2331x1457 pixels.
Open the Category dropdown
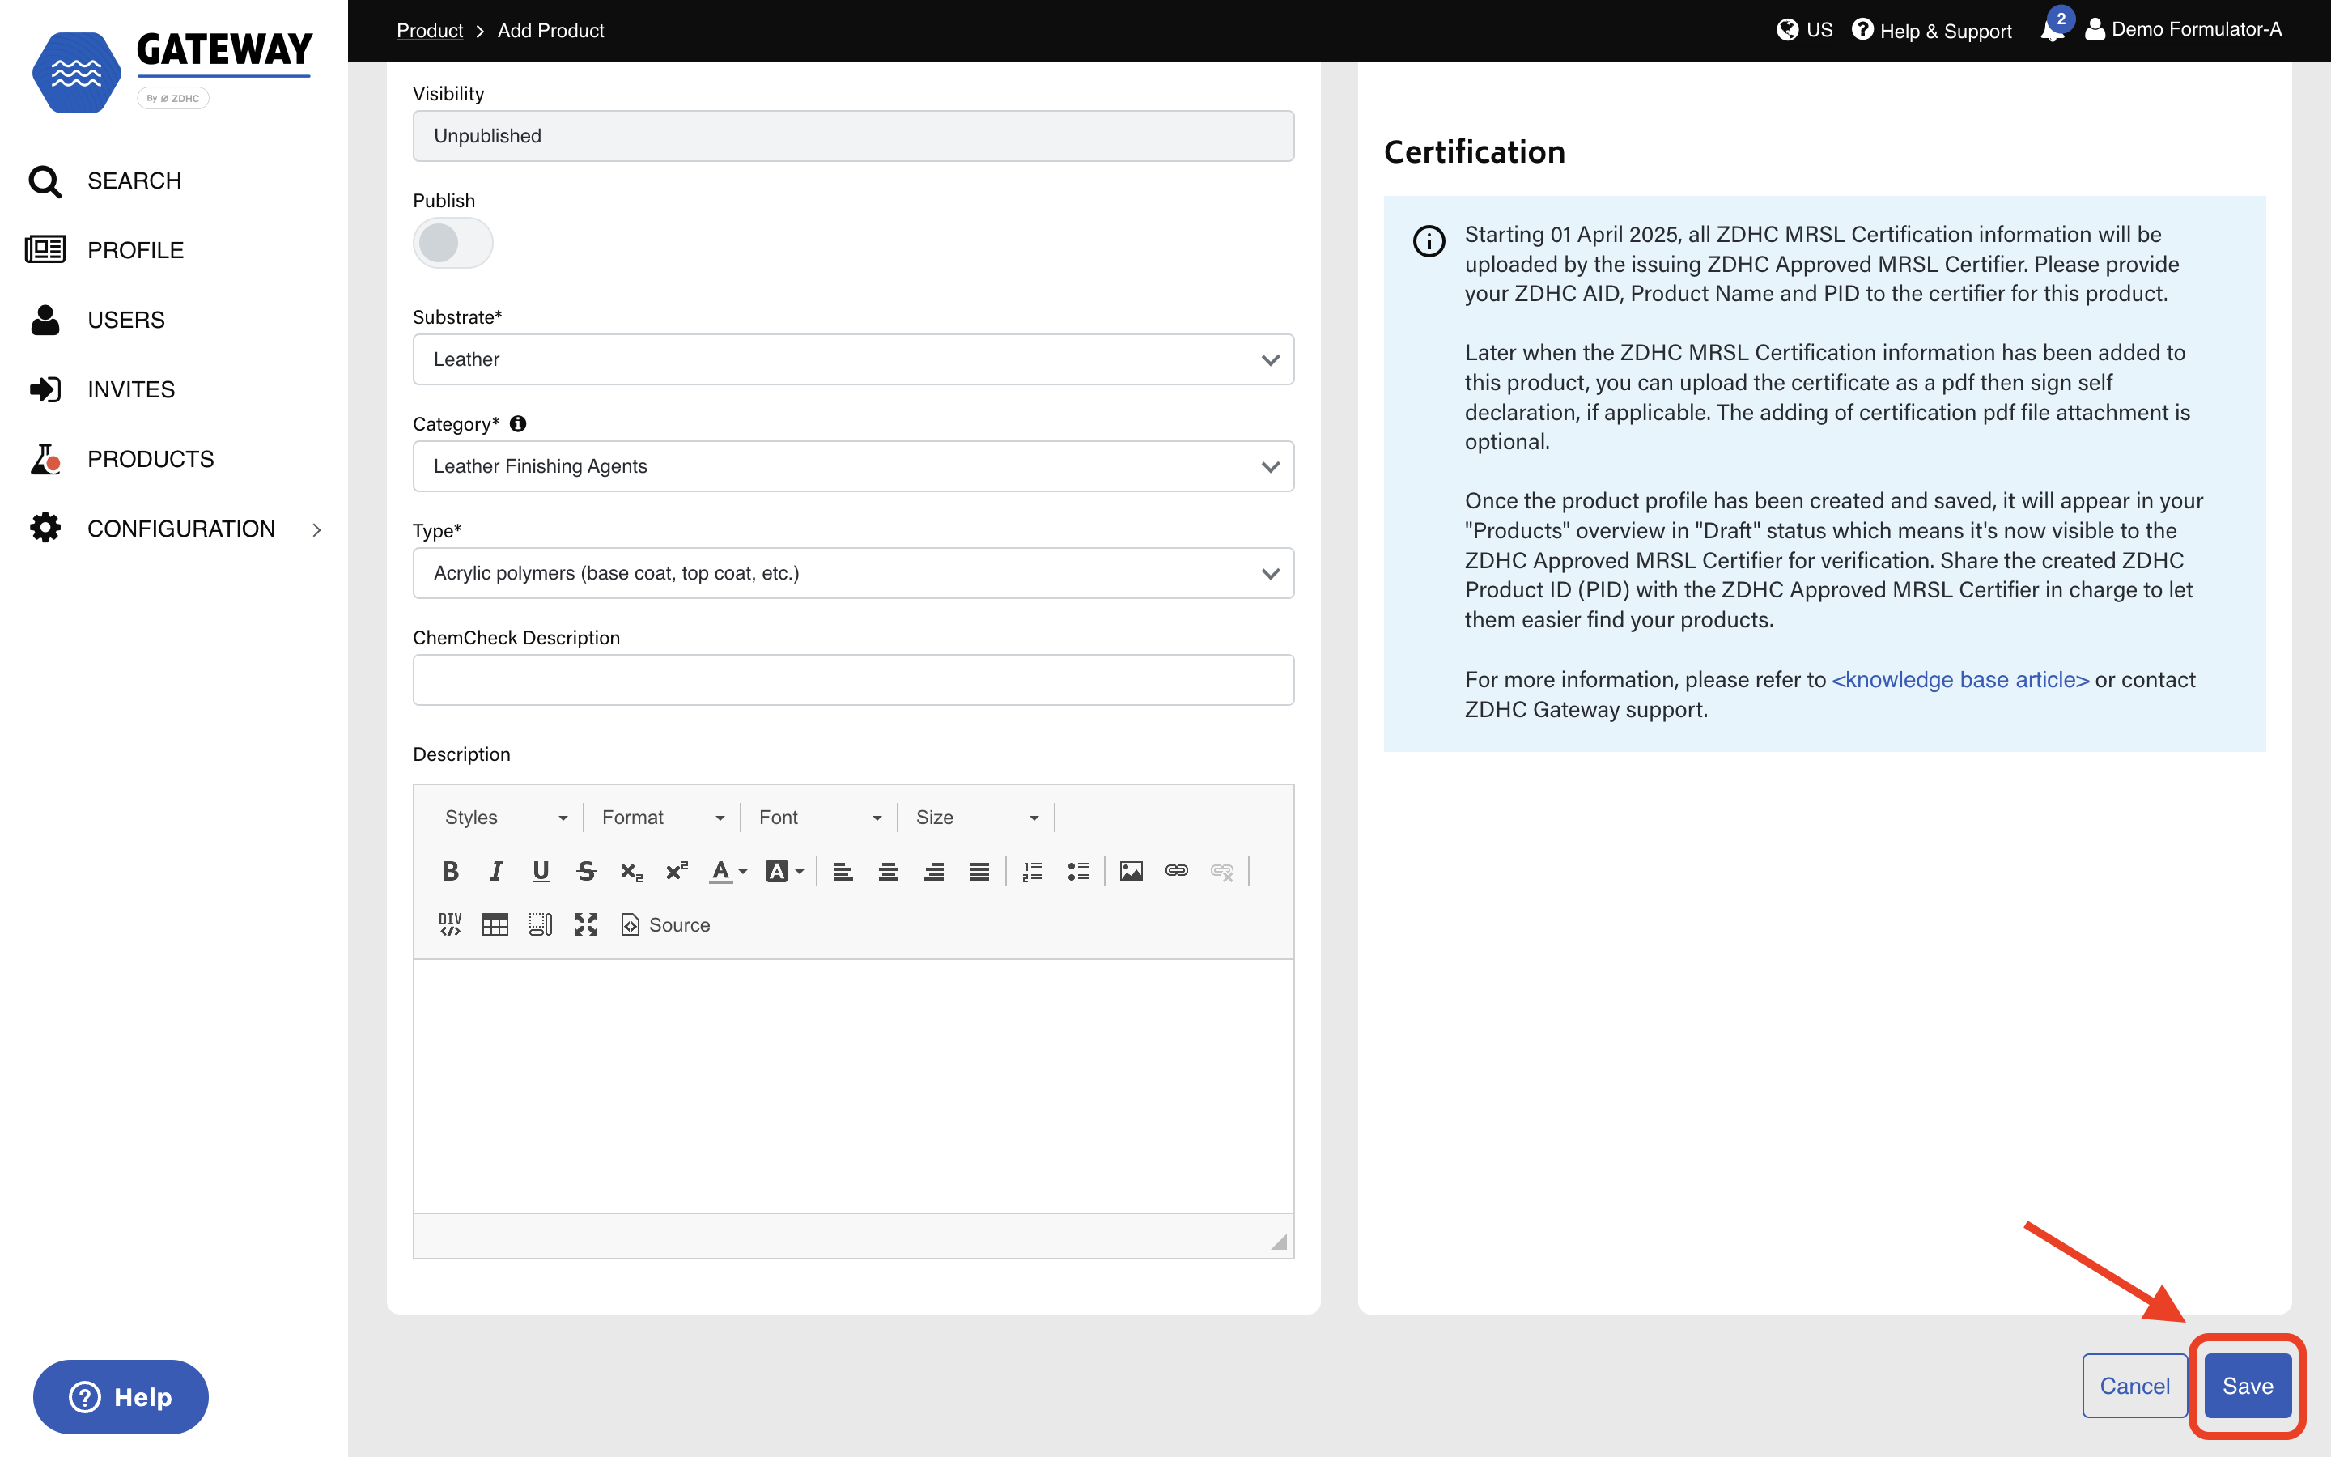point(853,466)
